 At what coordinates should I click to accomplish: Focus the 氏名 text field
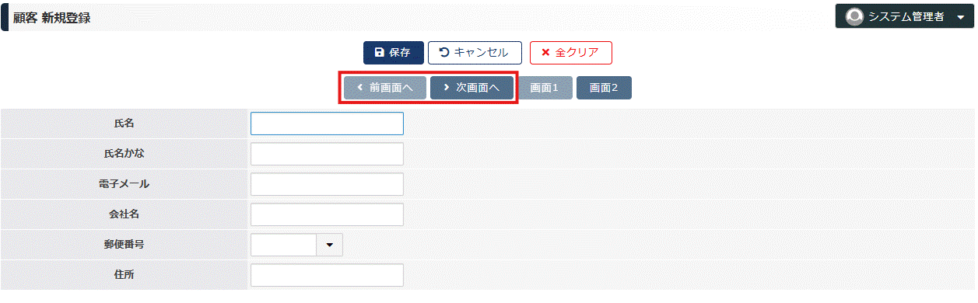coord(327,124)
